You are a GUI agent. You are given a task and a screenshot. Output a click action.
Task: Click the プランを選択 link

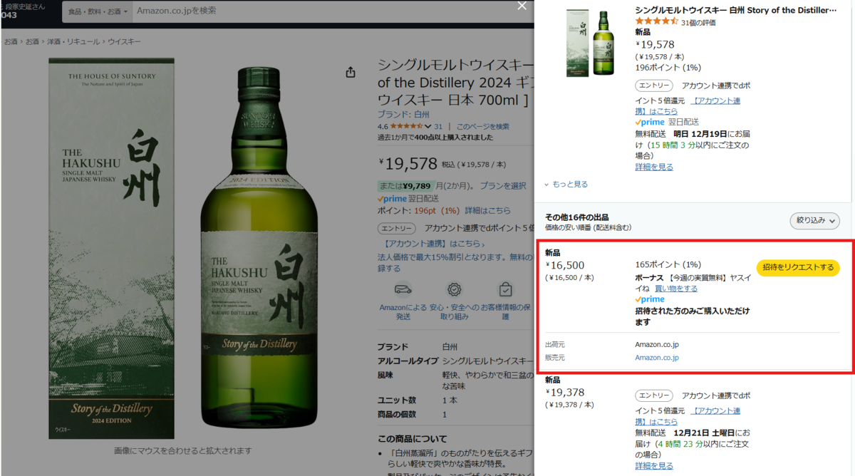point(503,186)
